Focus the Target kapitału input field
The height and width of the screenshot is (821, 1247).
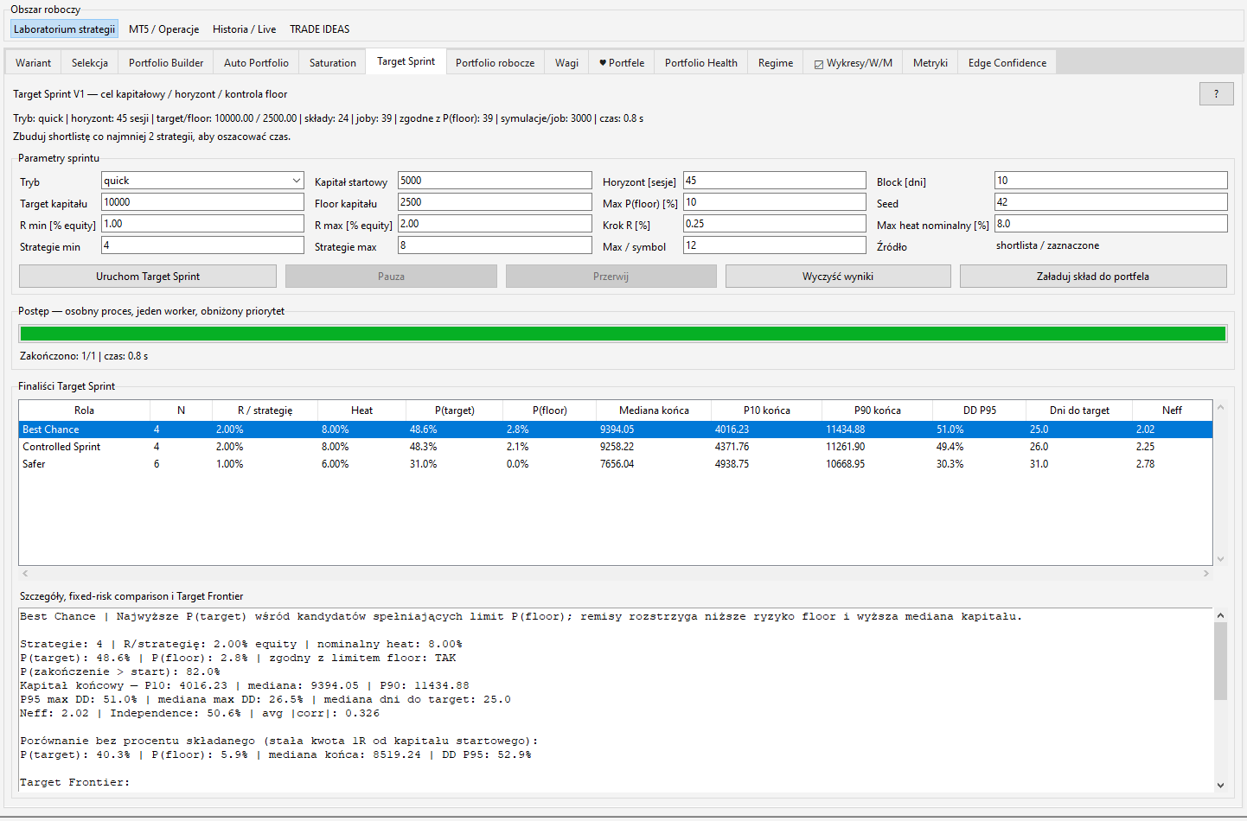(x=202, y=202)
